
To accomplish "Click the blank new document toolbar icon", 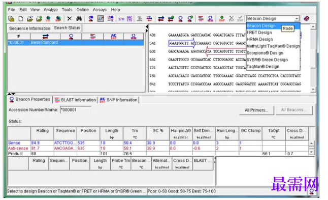I will pyautogui.click(x=21, y=19).
